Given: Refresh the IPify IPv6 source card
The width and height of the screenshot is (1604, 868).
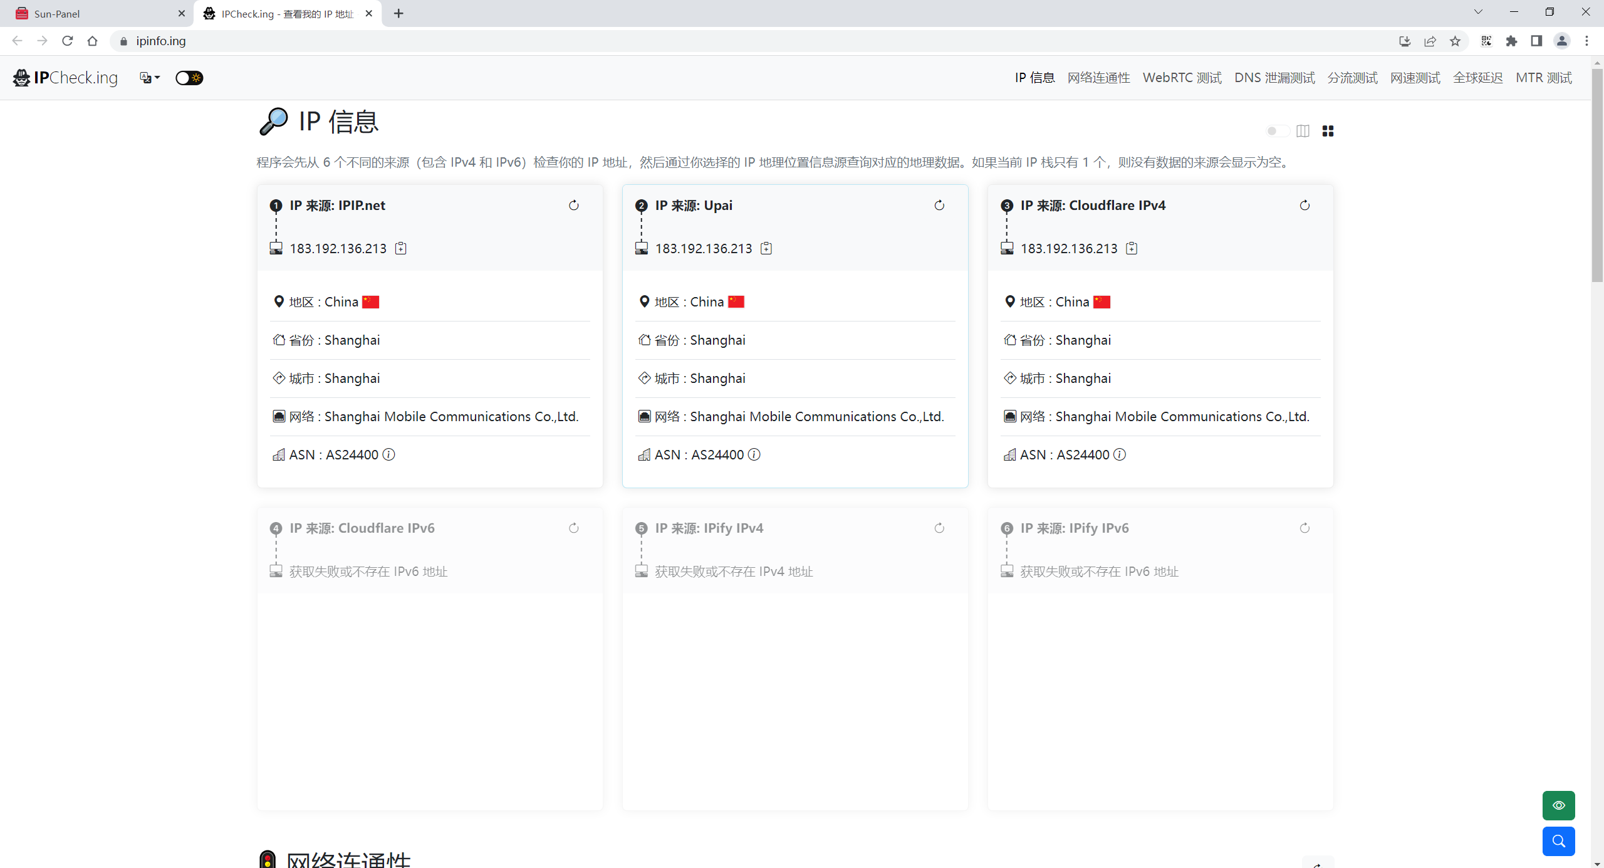Looking at the screenshot, I should coord(1305,528).
